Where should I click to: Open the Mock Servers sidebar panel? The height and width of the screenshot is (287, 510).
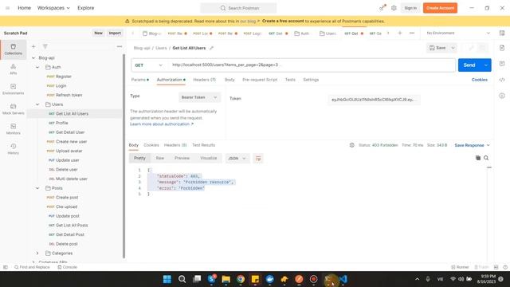[14, 109]
